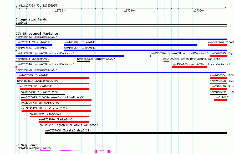
Task: Select the black nsv5853888 variant bar
Action: pyautogui.click(x=43, y=94)
